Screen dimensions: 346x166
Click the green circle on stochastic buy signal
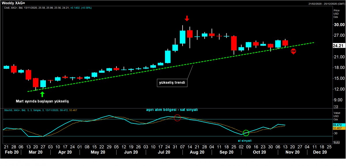pos(246,133)
